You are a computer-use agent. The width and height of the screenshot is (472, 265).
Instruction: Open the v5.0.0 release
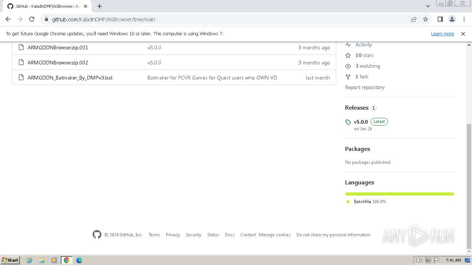[361, 122]
